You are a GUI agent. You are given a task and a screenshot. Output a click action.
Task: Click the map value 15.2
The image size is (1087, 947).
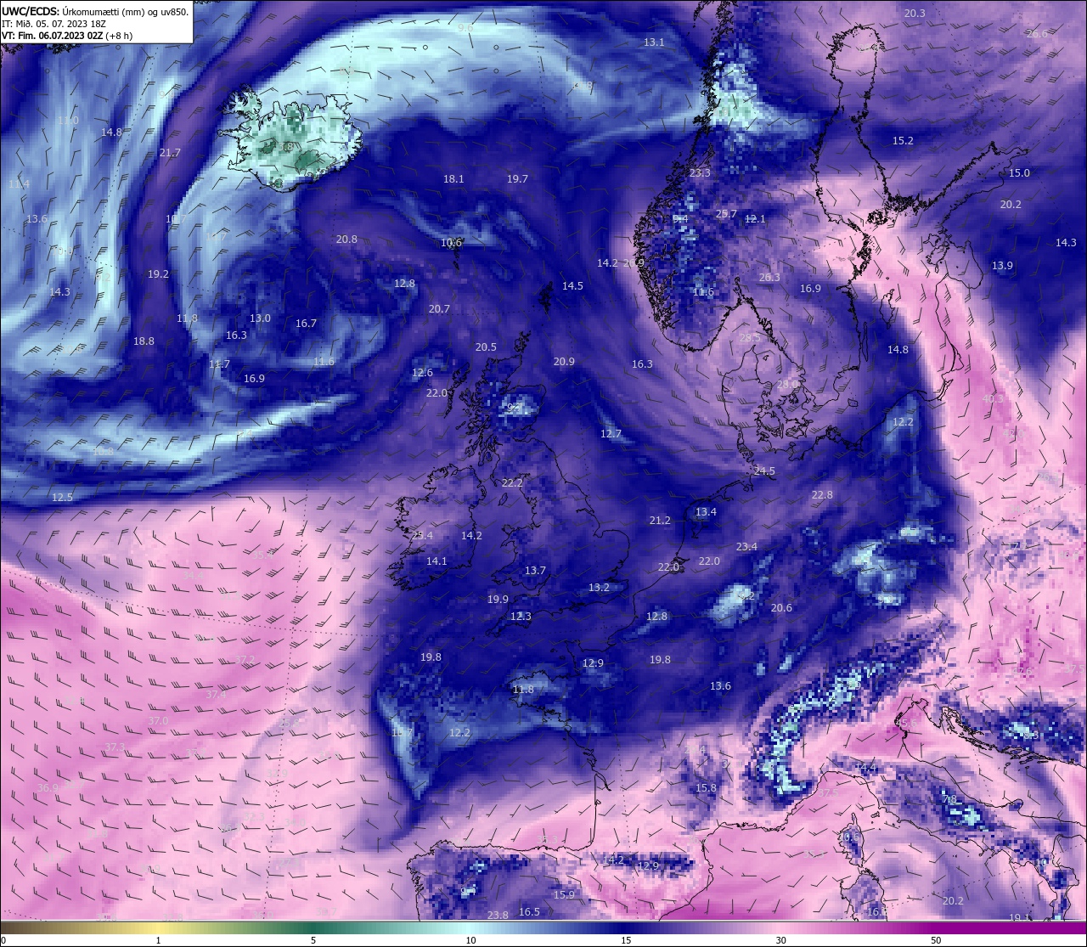pos(903,141)
